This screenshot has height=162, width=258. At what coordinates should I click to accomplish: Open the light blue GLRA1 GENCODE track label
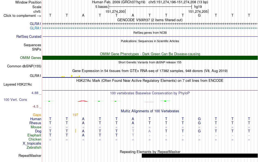tap(35, 28)
